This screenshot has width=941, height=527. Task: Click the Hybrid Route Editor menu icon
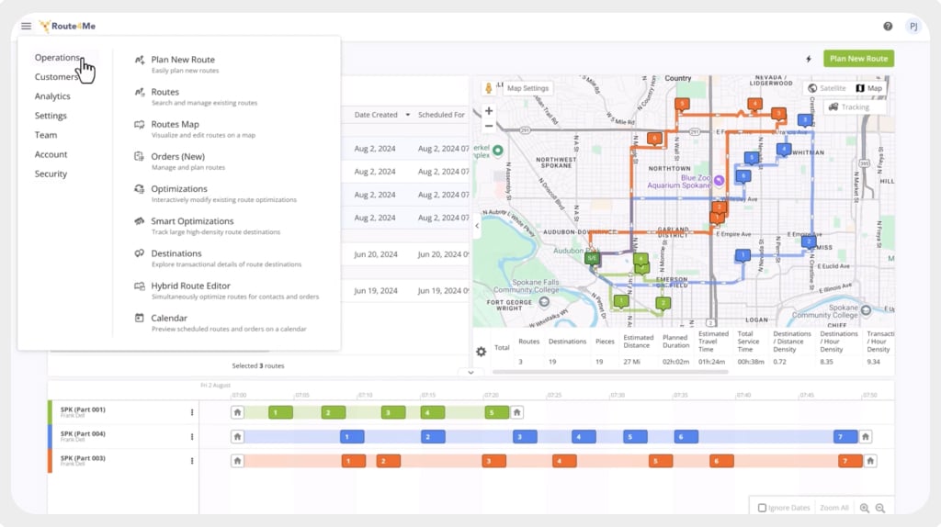tap(140, 286)
